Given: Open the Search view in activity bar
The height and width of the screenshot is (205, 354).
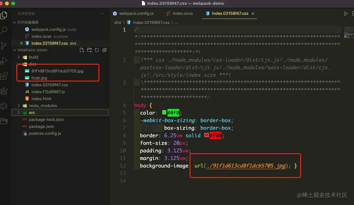Looking at the screenshot, I should pos(4,30).
